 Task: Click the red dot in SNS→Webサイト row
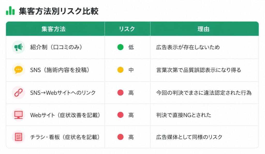pos(120,93)
